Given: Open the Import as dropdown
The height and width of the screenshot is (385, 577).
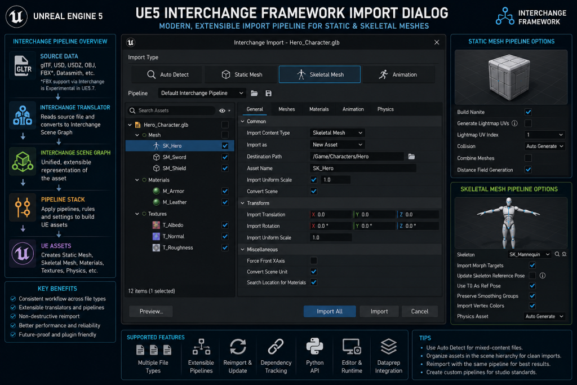Looking at the screenshot, I should click(x=338, y=145).
